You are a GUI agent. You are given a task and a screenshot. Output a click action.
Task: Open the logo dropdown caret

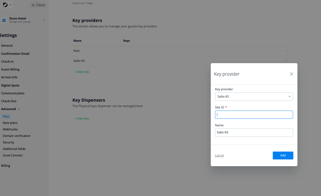[10, 5]
